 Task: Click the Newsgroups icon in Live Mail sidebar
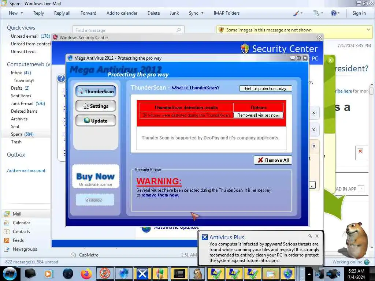click(x=7, y=249)
